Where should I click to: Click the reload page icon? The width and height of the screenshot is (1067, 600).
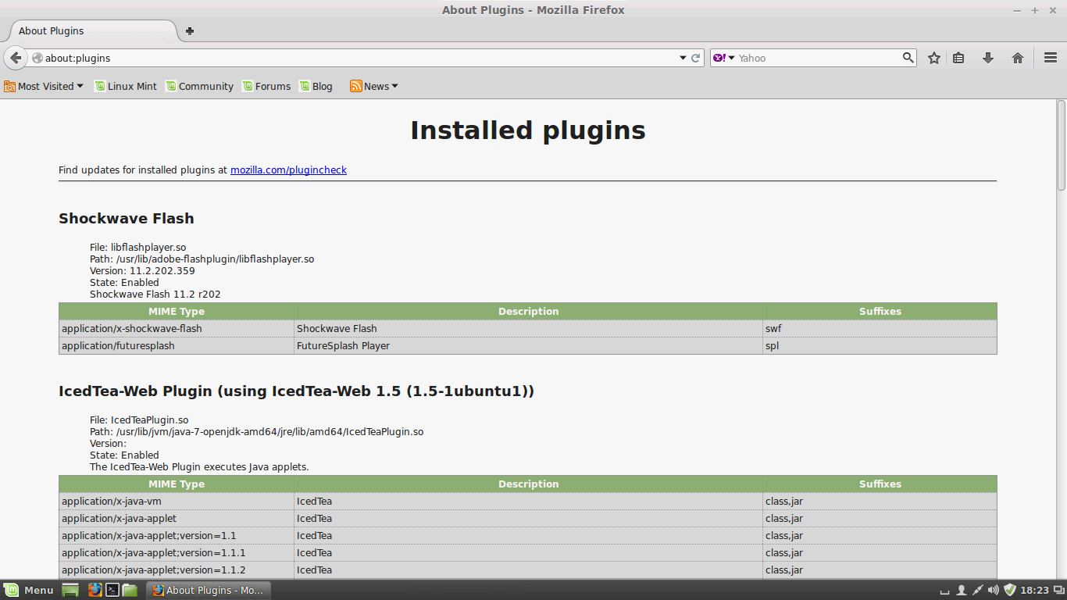pyautogui.click(x=695, y=58)
